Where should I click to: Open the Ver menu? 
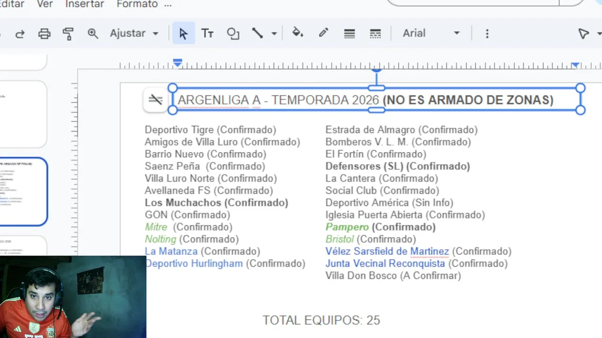click(x=45, y=4)
